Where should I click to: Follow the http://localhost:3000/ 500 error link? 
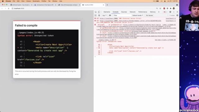pyautogui.click(x=109, y=18)
